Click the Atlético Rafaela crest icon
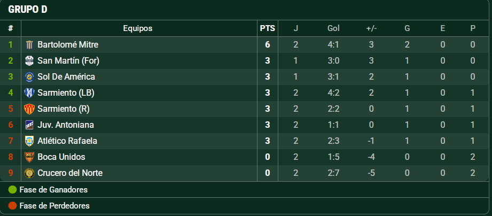Image resolution: width=492 pixels, height=216 pixels. tap(29, 141)
